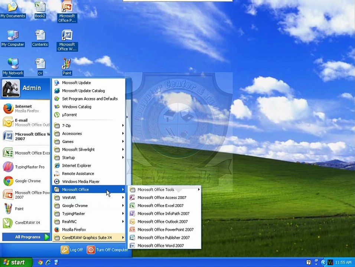This screenshot has height=267, width=355.
Task: Select the highlighted Microsoft Office folder
Action: coord(89,189)
